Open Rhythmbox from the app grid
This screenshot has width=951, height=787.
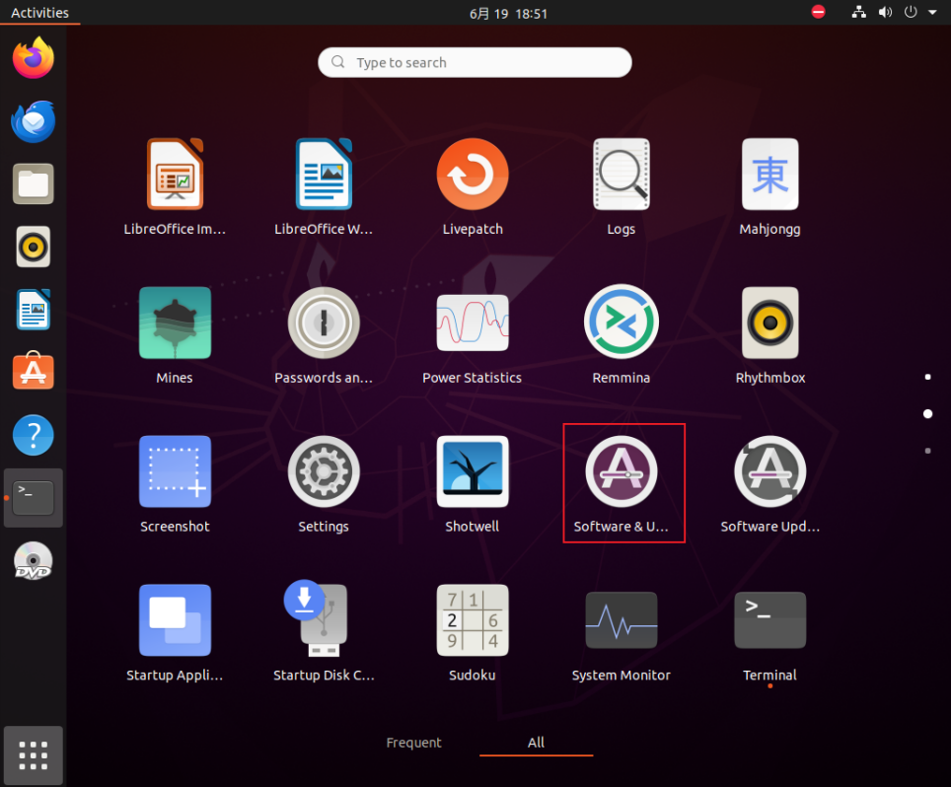click(769, 322)
